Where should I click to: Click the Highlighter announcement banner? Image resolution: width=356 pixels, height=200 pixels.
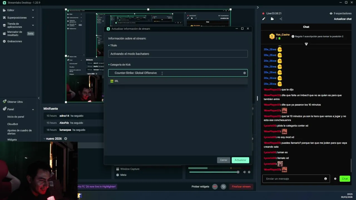point(97,187)
